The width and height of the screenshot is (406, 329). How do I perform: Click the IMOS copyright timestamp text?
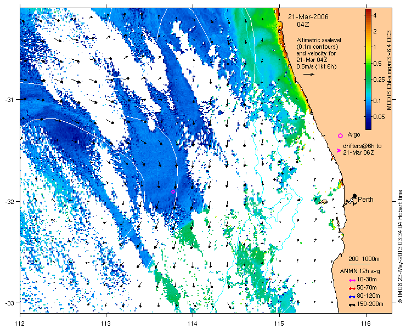click(x=401, y=247)
